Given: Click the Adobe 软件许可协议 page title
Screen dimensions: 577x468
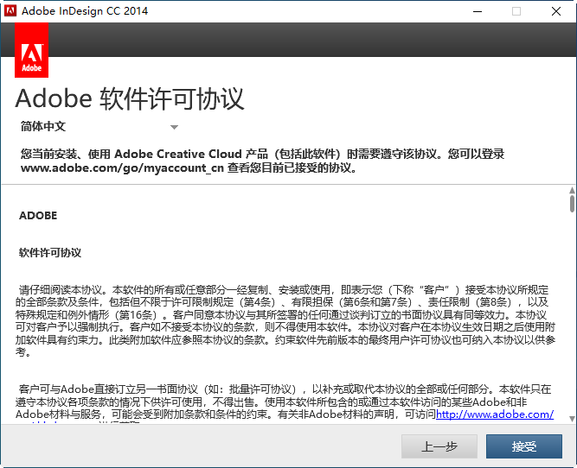Looking at the screenshot, I should pyautogui.click(x=130, y=98).
